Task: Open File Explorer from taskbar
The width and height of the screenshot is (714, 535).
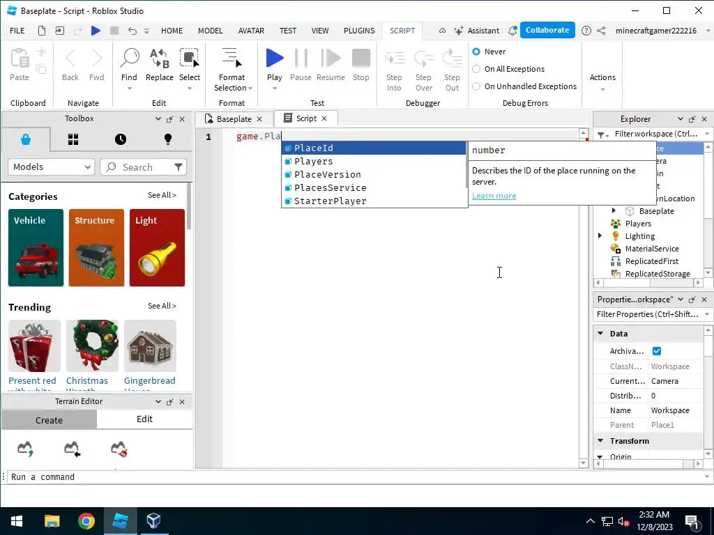Action: coord(52,521)
